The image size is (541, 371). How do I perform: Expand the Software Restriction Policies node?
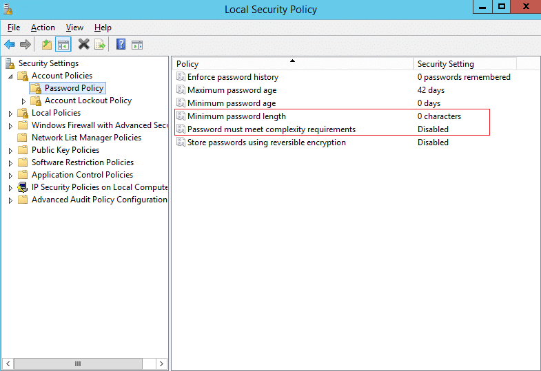(10, 163)
